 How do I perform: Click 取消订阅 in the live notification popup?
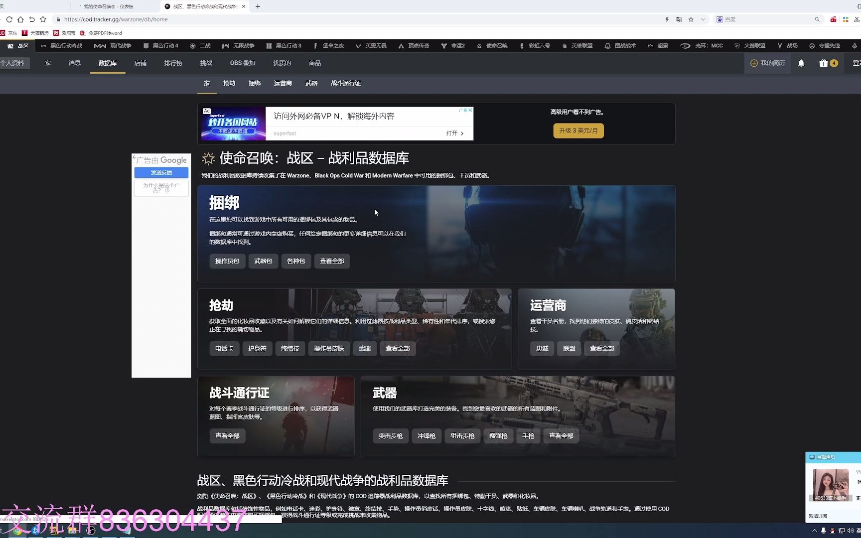(818, 516)
